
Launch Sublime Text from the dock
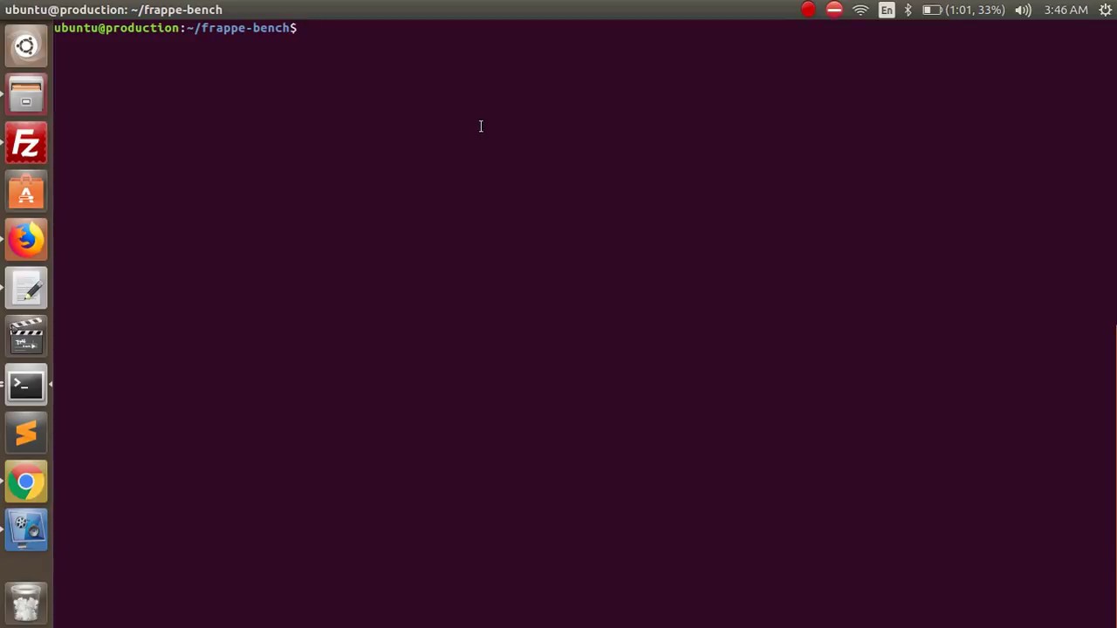tap(26, 433)
